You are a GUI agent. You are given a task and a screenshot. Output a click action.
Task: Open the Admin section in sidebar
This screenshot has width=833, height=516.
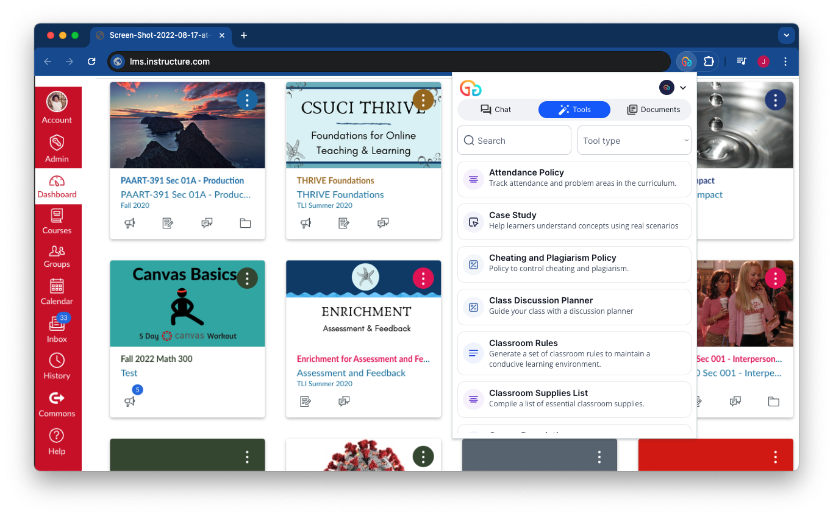tap(57, 149)
